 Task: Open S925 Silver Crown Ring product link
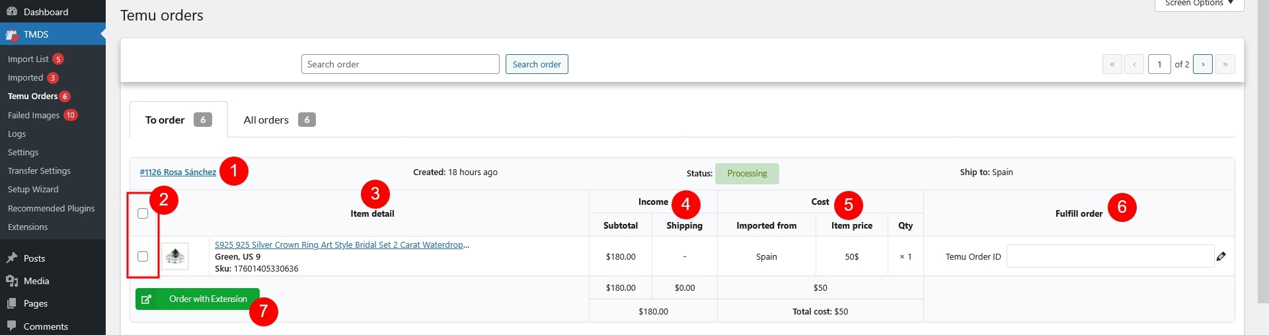[342, 244]
